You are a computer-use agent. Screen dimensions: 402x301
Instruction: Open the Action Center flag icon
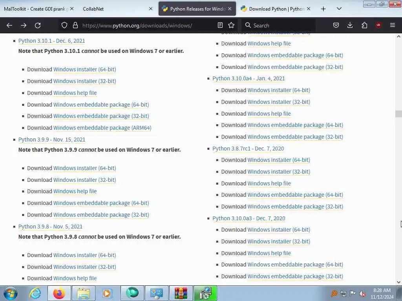[x=353, y=293]
